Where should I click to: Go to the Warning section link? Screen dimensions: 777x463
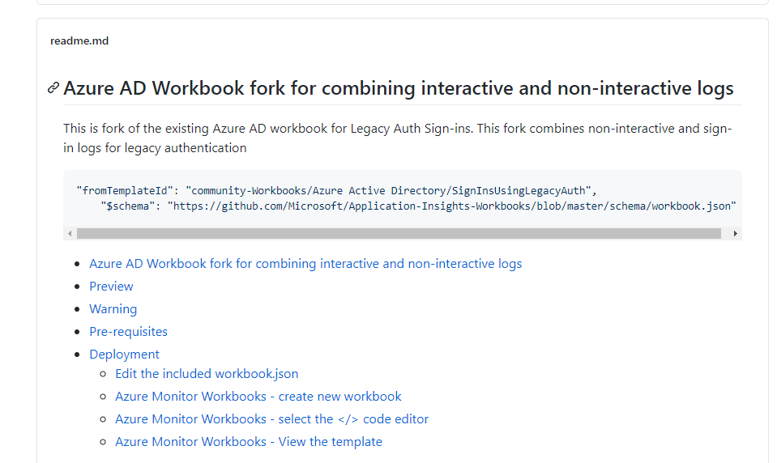(113, 309)
